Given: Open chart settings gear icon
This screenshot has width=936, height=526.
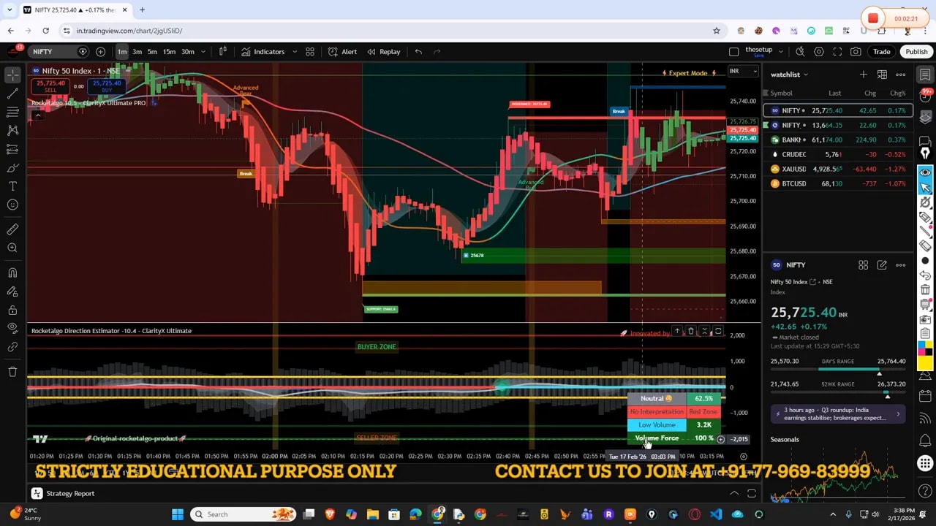Looking at the screenshot, I should coord(819,52).
